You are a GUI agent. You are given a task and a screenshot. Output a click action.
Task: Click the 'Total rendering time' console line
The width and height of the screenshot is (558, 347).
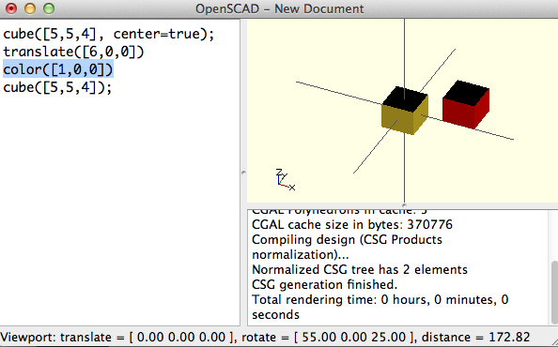pyautogui.click(x=380, y=307)
